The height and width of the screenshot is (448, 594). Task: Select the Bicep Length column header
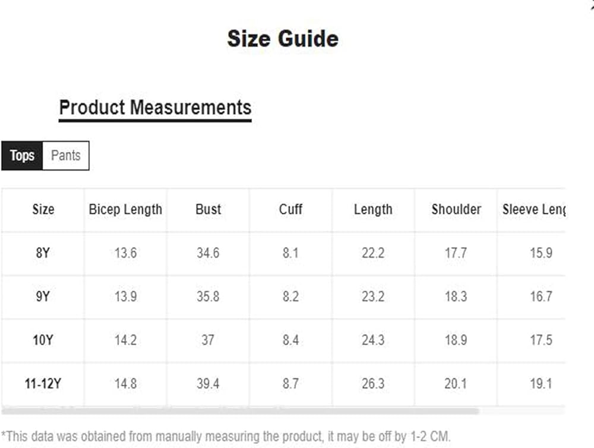click(125, 209)
